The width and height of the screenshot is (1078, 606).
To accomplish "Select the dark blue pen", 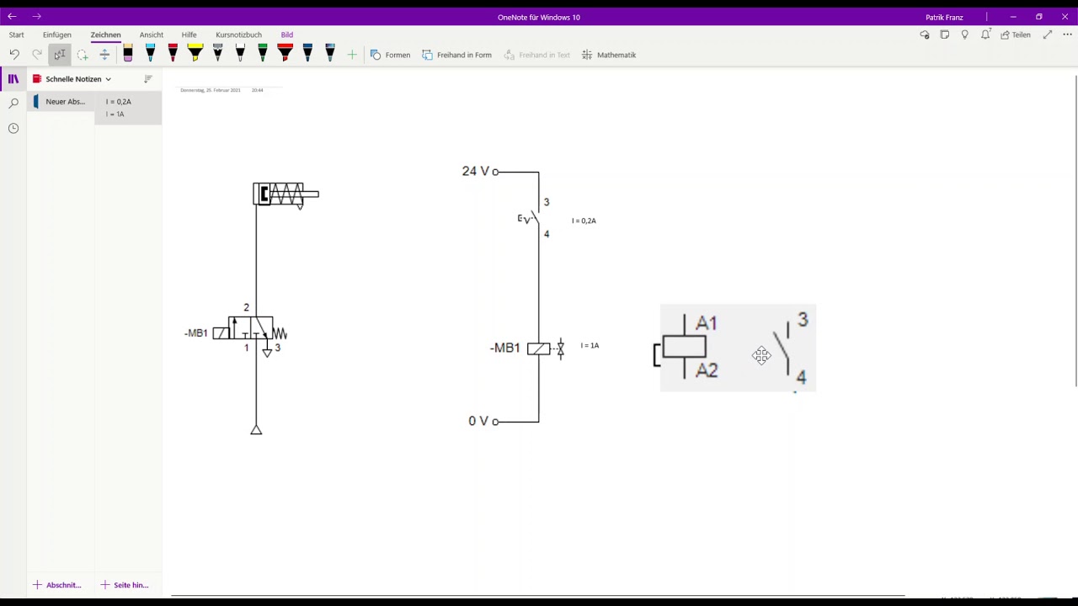I will point(307,54).
